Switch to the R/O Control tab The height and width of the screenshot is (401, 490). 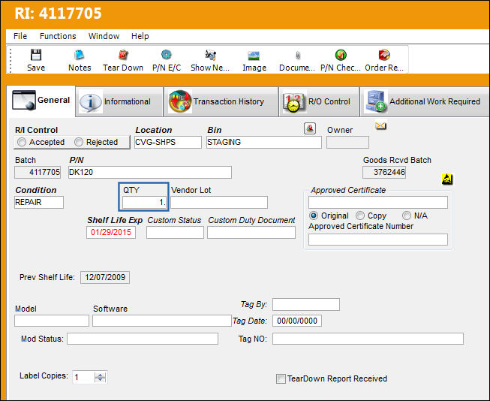tap(318, 101)
